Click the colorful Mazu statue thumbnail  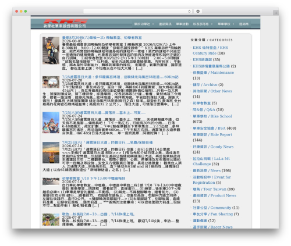click(51, 123)
